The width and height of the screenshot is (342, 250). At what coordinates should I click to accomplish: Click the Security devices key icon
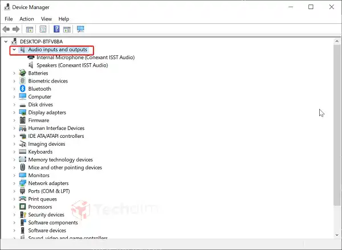pos(23,215)
